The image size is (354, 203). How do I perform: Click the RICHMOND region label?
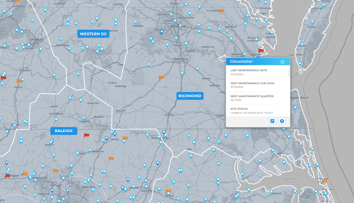click(x=190, y=96)
